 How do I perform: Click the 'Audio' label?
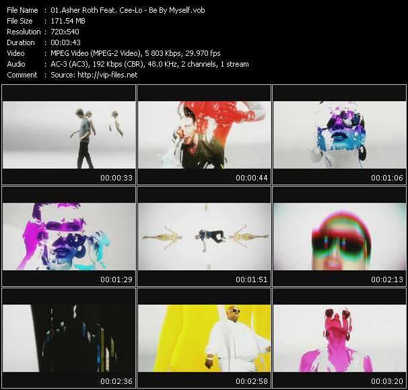pyautogui.click(x=16, y=64)
